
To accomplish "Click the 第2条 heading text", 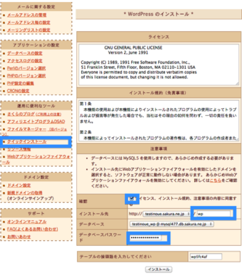I will (86, 132).
